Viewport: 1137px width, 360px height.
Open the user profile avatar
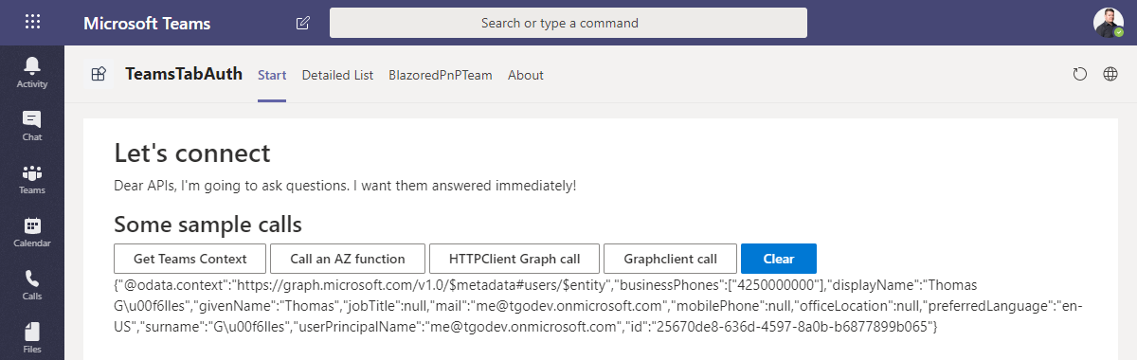click(x=1108, y=23)
